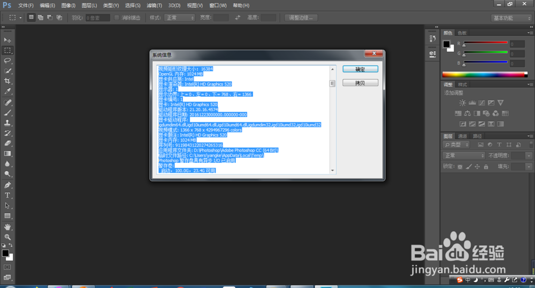Swap width and height values
Screen dimensions: 535x288
(x=238, y=18)
